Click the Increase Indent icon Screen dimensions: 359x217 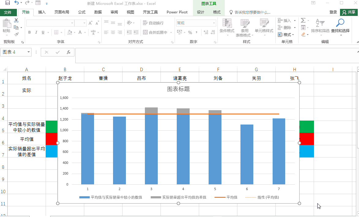pyautogui.click(x=136, y=32)
